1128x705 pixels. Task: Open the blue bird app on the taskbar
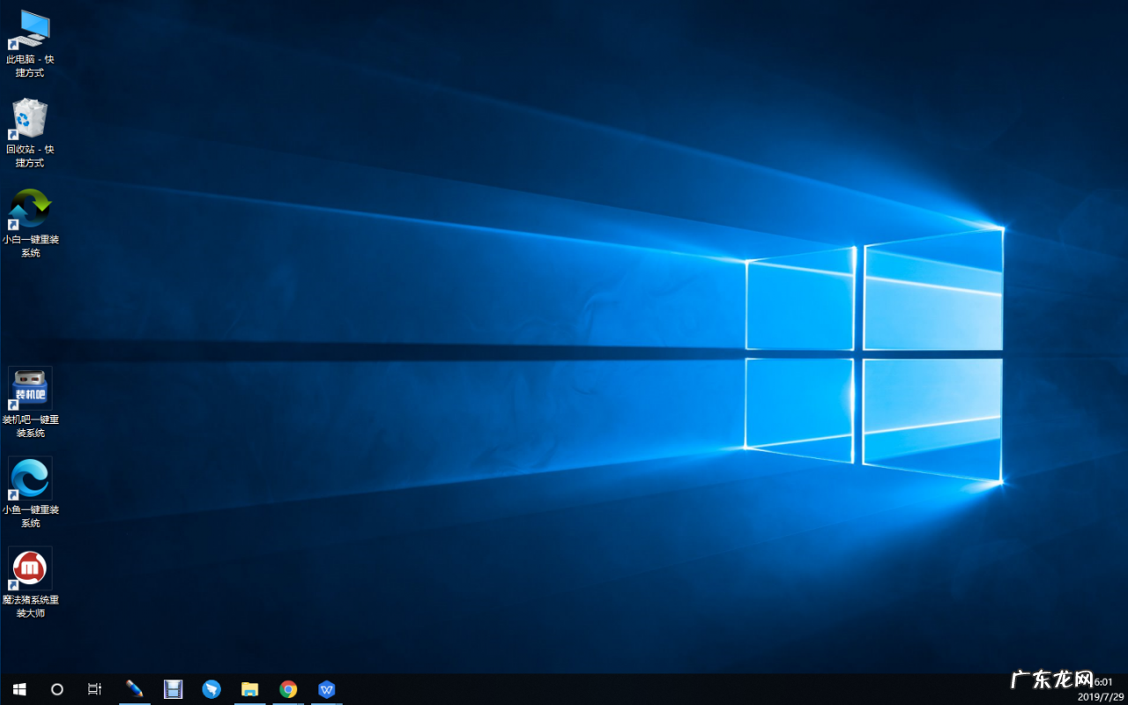[x=211, y=689]
